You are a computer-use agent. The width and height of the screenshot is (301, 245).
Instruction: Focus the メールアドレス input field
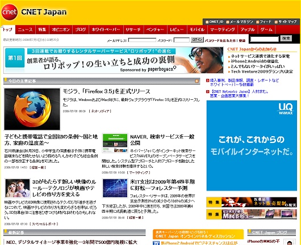(142, 40)
